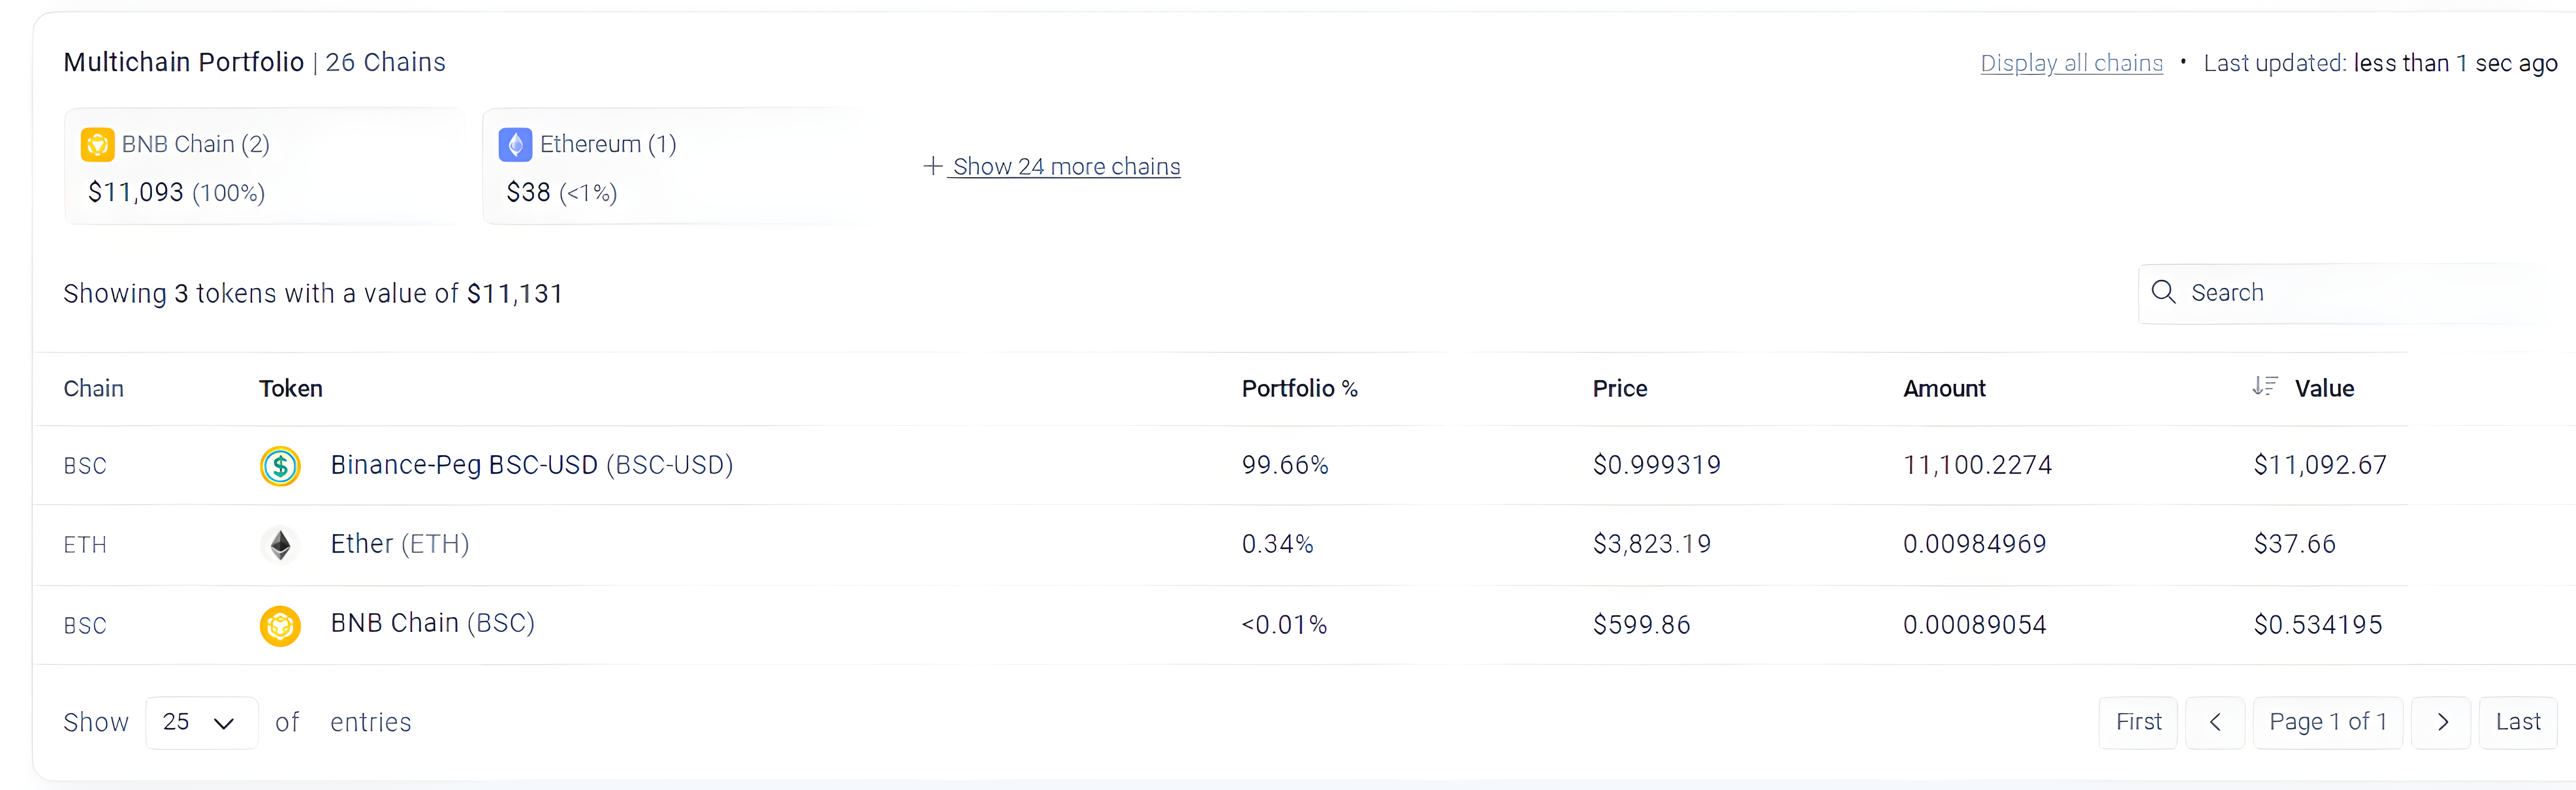Click the plus icon to show more chains
The image size is (2576, 790).
tap(932, 166)
